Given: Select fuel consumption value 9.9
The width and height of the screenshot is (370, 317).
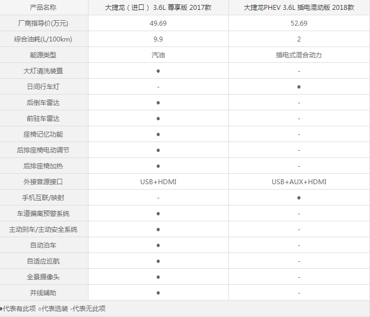Looking at the screenshot, I should (x=158, y=39).
